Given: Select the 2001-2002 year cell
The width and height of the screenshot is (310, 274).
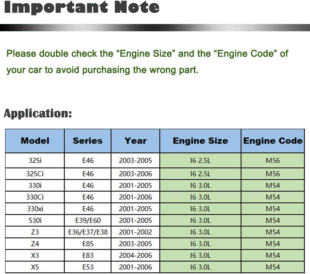Looking at the screenshot, I should [x=135, y=232].
